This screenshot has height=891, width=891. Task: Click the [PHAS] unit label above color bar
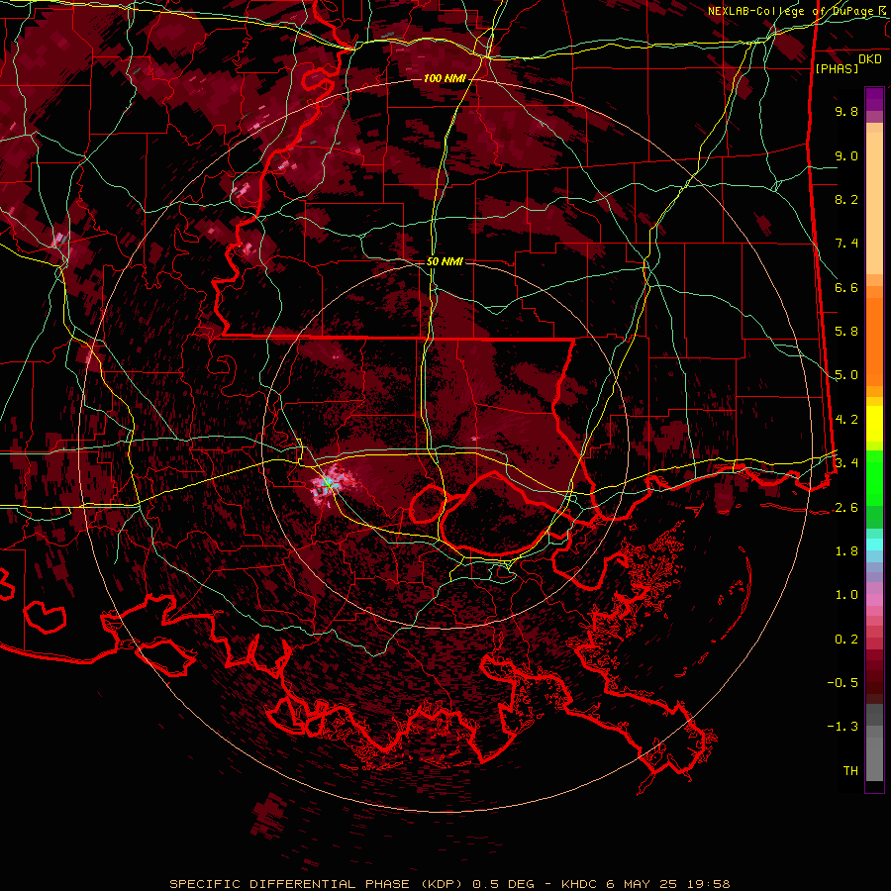837,68
